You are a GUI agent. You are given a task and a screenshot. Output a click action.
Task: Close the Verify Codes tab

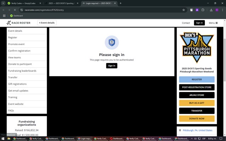coord(40,3)
